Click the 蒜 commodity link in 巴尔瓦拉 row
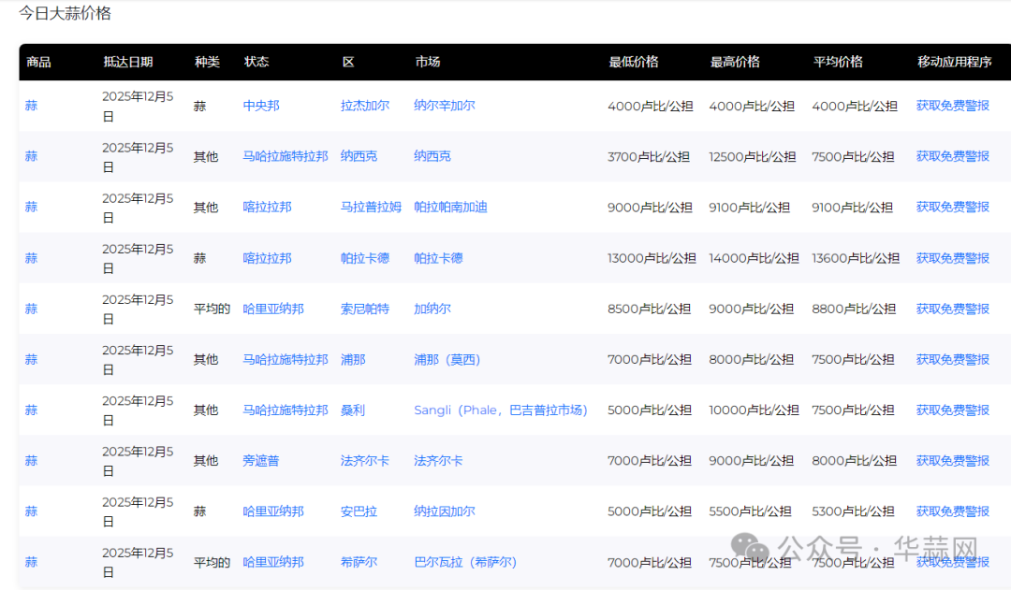The image size is (1011, 590). 31,562
